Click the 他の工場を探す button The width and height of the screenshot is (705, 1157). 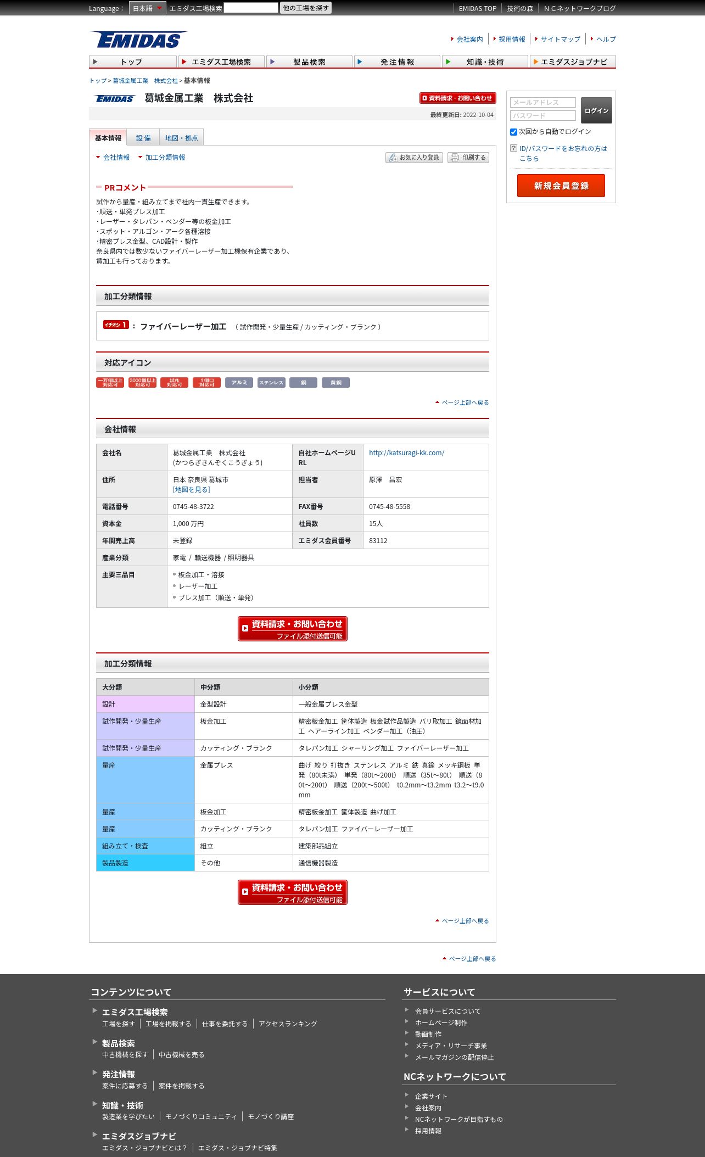coord(306,8)
